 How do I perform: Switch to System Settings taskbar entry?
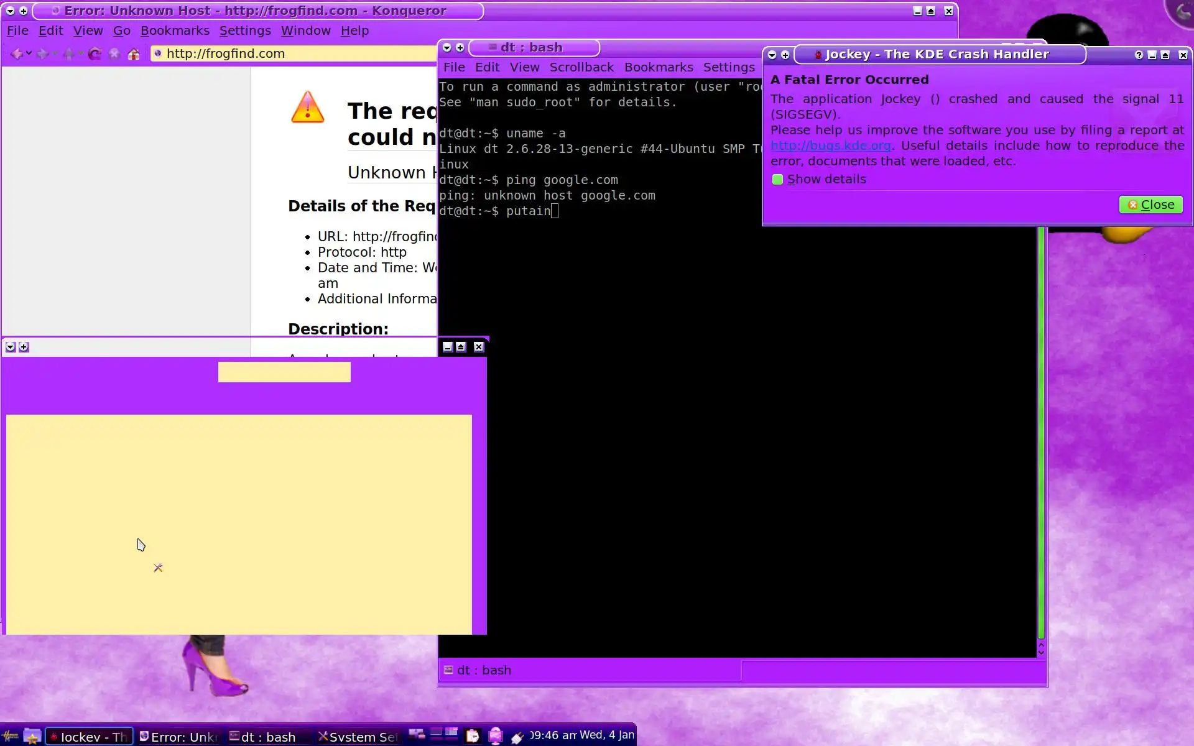(358, 737)
